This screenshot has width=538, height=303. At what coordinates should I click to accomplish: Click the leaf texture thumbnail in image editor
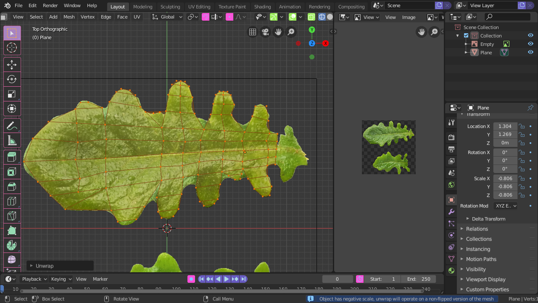389,147
